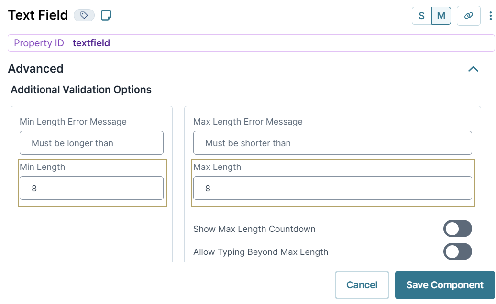The width and height of the screenshot is (496, 304).
Task: Click the Show Max Length Countdown label
Action: (x=254, y=229)
